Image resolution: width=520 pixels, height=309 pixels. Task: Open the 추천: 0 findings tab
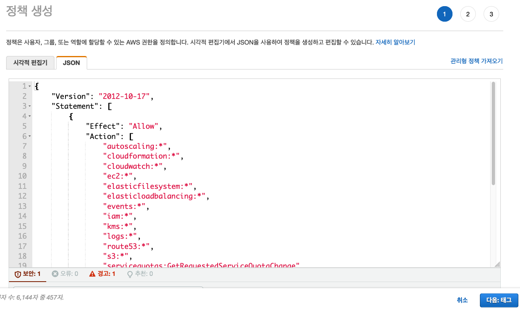coord(140,274)
